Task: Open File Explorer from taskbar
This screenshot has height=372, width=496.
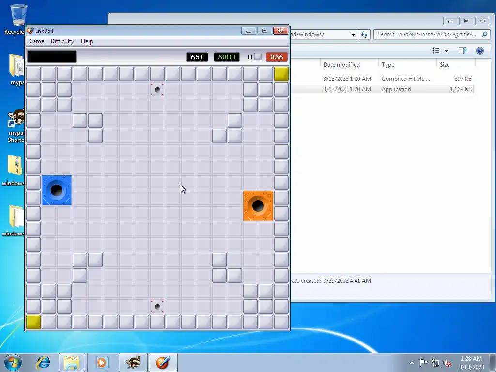Action: pyautogui.click(x=72, y=362)
